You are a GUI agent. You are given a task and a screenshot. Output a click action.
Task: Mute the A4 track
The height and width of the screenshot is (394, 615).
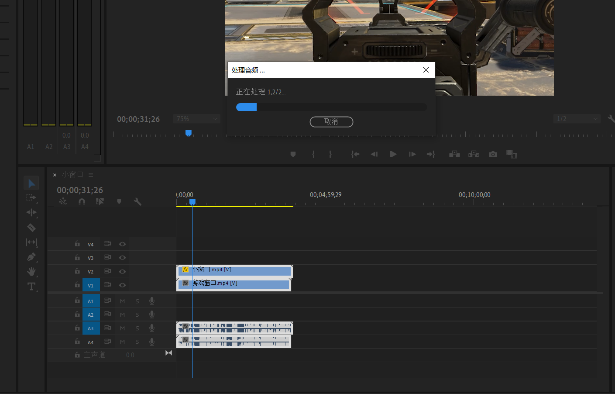(x=123, y=342)
